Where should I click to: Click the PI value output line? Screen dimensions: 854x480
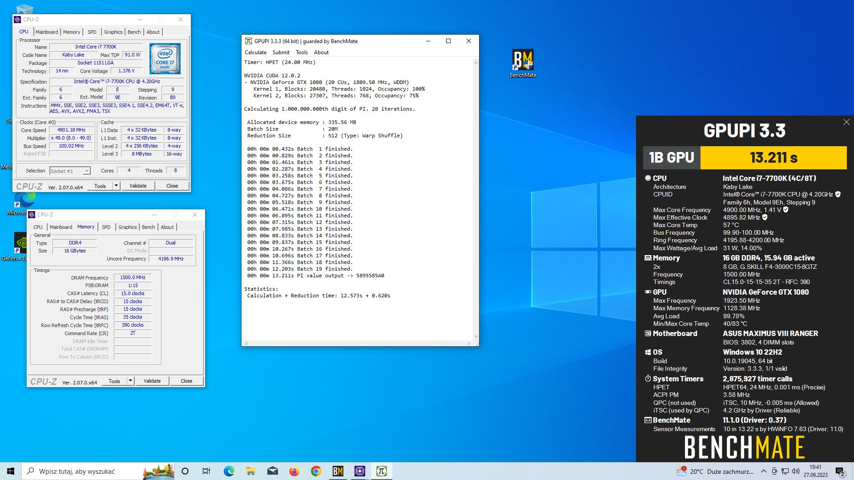tap(316, 276)
